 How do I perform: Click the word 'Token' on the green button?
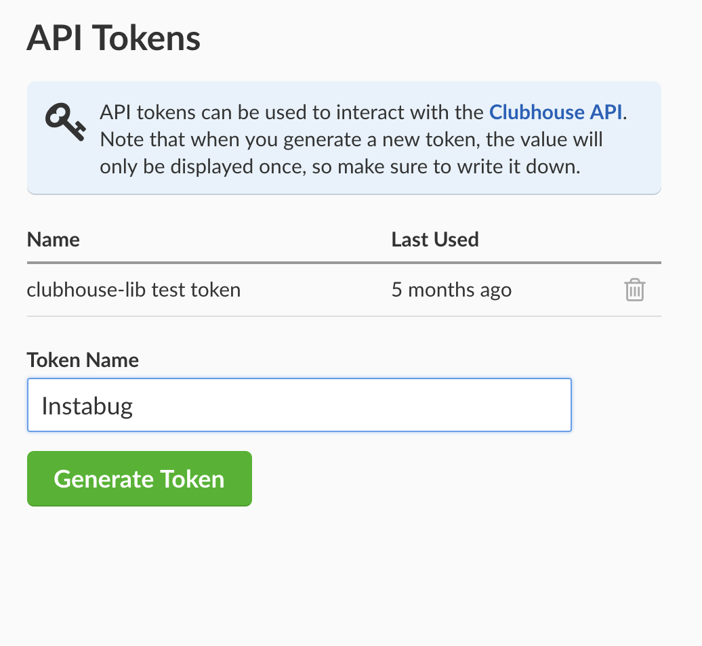tap(192, 479)
